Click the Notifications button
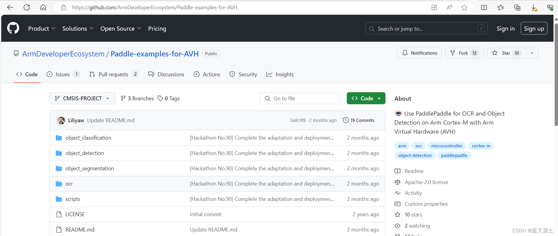558x236 pixels. pyautogui.click(x=419, y=53)
